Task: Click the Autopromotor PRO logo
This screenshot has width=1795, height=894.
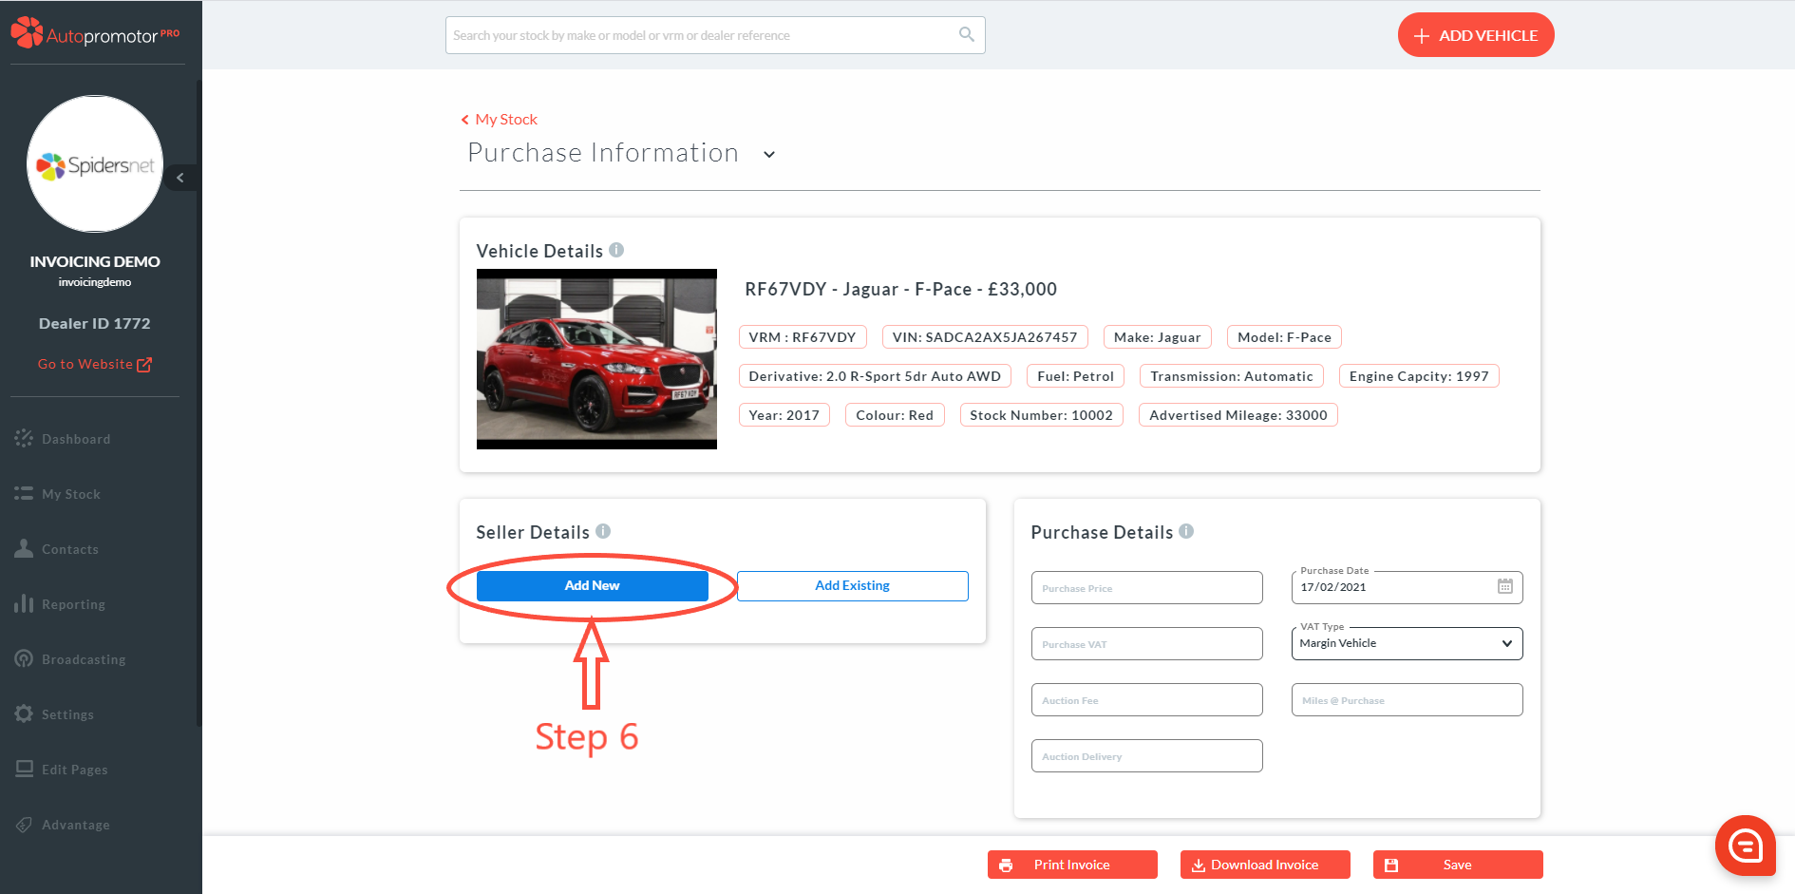Action: point(95,35)
